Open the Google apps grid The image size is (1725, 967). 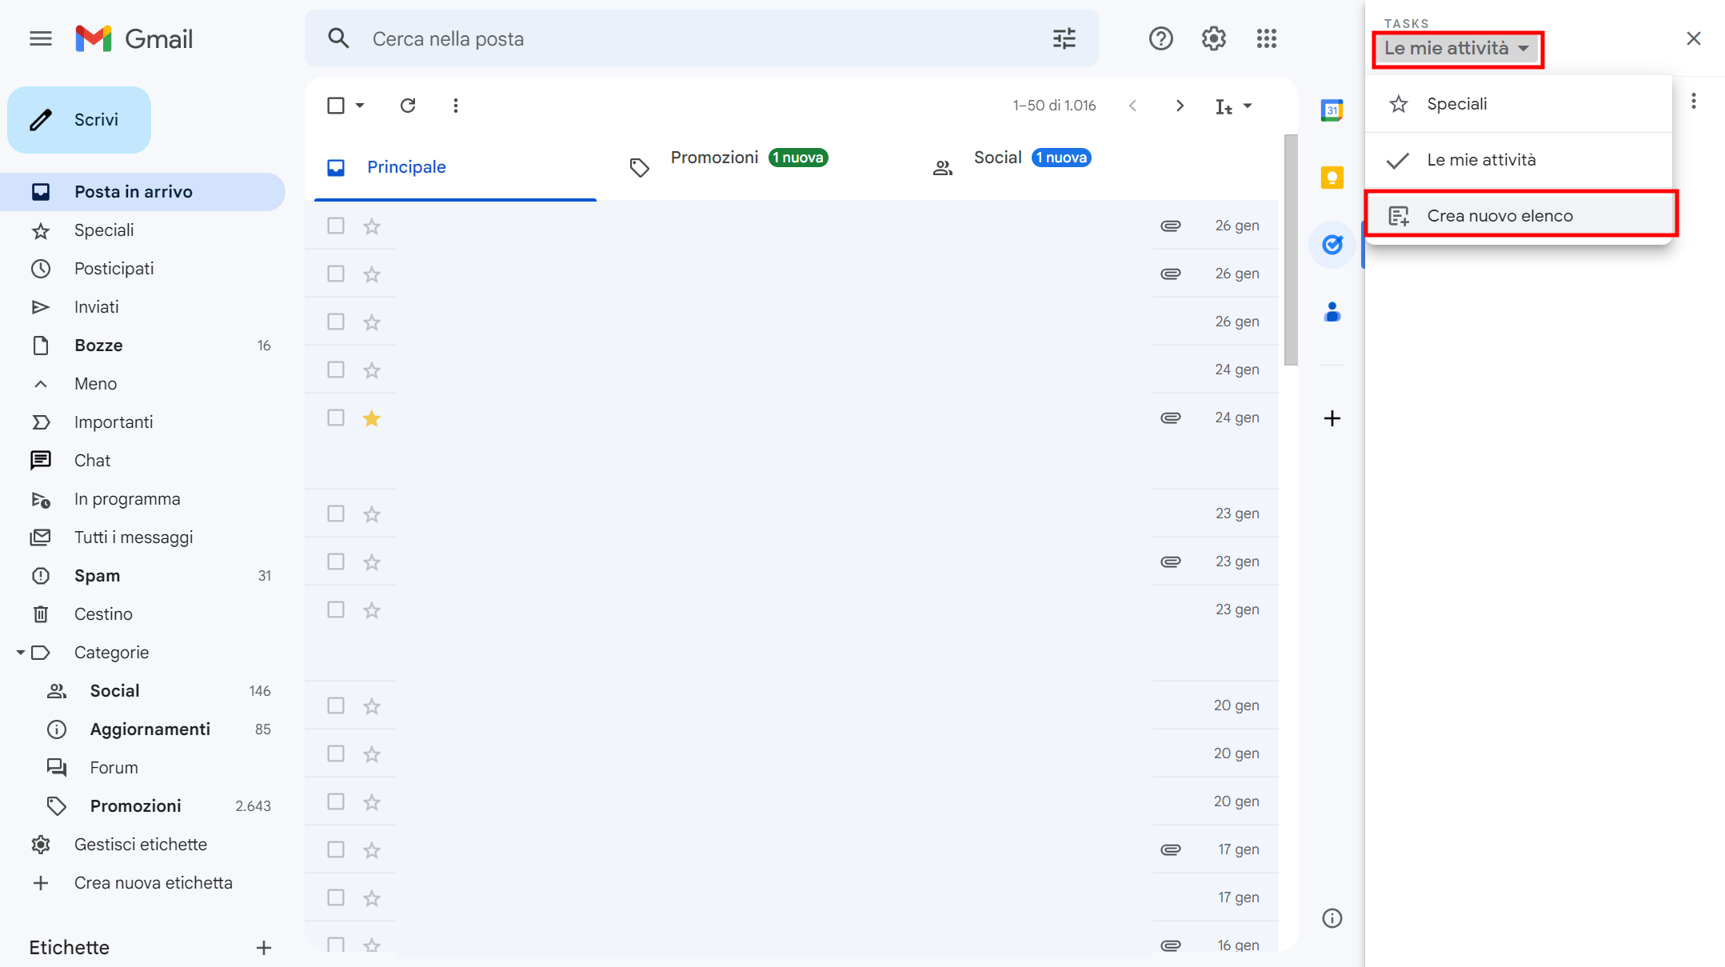pyautogui.click(x=1266, y=38)
